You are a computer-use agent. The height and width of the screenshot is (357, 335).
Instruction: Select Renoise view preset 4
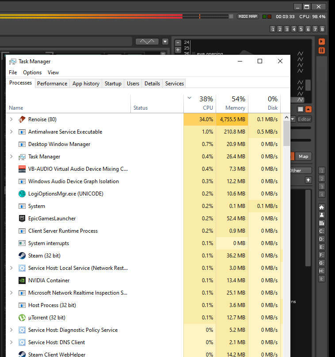[x=294, y=29]
